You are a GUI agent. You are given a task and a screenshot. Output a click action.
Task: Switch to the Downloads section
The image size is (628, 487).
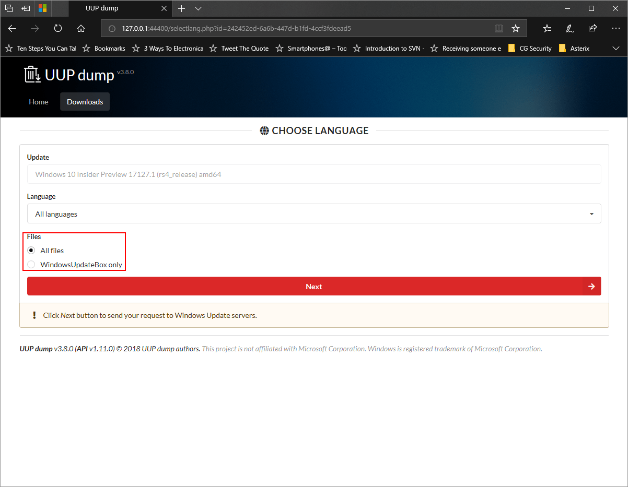pyautogui.click(x=85, y=102)
